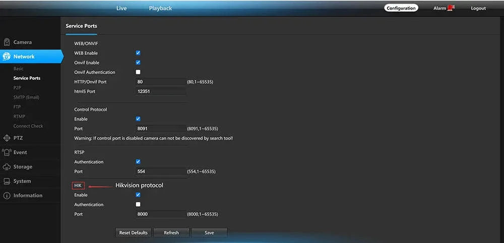Image resolution: width=504 pixels, height=243 pixels.
Task: Enable the Onvif Authentication checkbox
Action: click(x=138, y=72)
